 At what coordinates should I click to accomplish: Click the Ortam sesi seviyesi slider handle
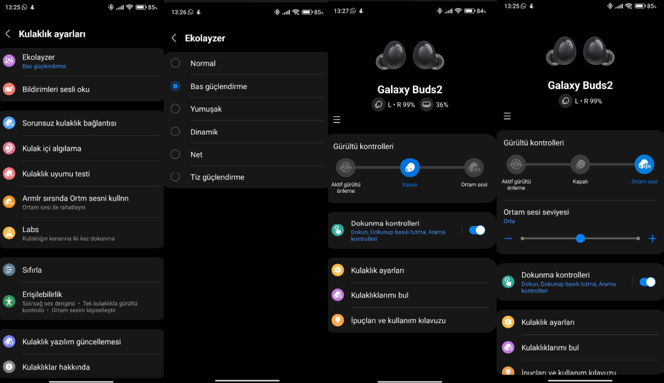[x=580, y=239]
